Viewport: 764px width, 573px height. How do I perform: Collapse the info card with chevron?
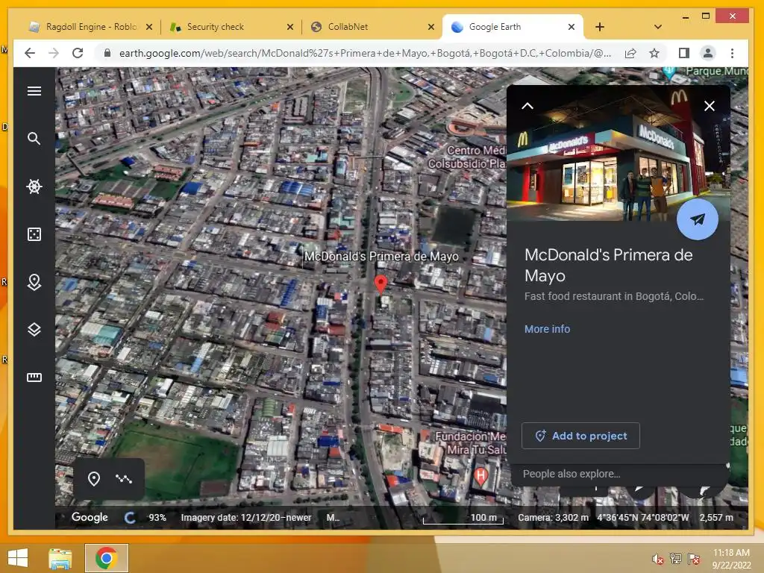[527, 106]
